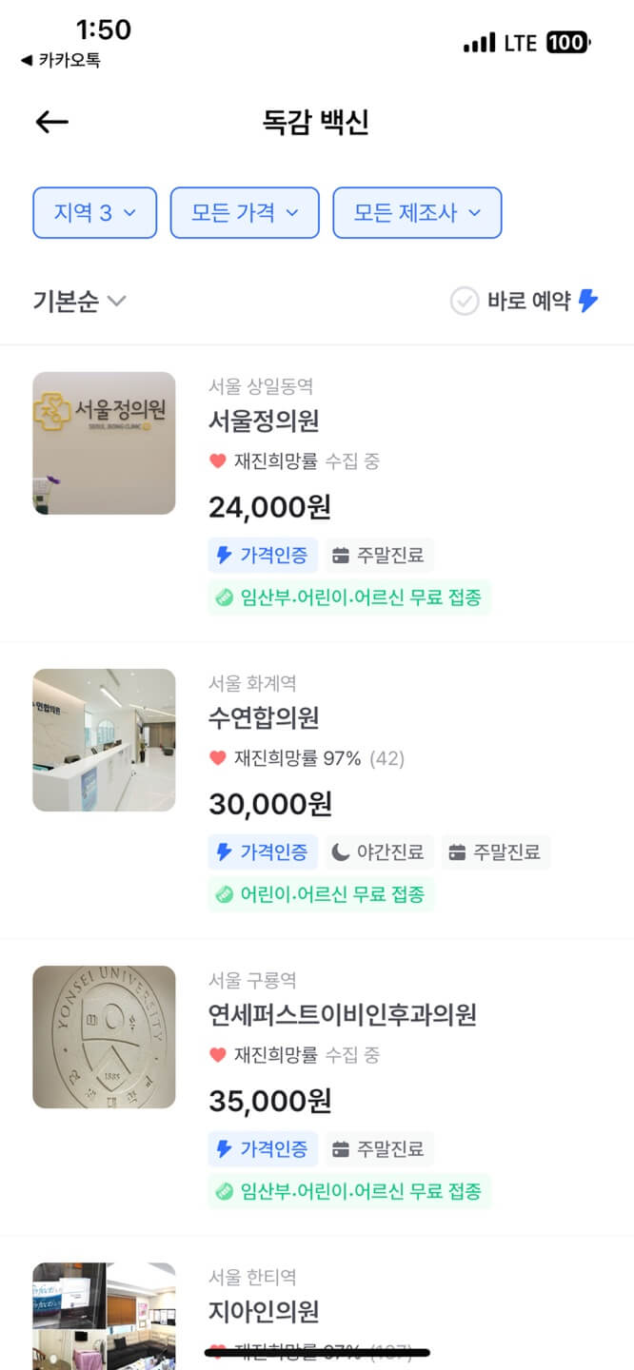
Task: Expand the 모든 제조사 manufacturer dropdown
Action: [417, 212]
